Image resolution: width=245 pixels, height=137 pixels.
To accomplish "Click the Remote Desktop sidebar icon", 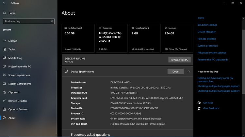I will click(x=4, y=101).
